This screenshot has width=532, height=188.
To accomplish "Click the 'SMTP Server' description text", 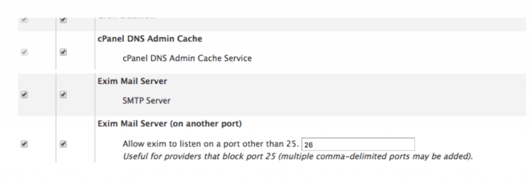I will click(147, 101).
